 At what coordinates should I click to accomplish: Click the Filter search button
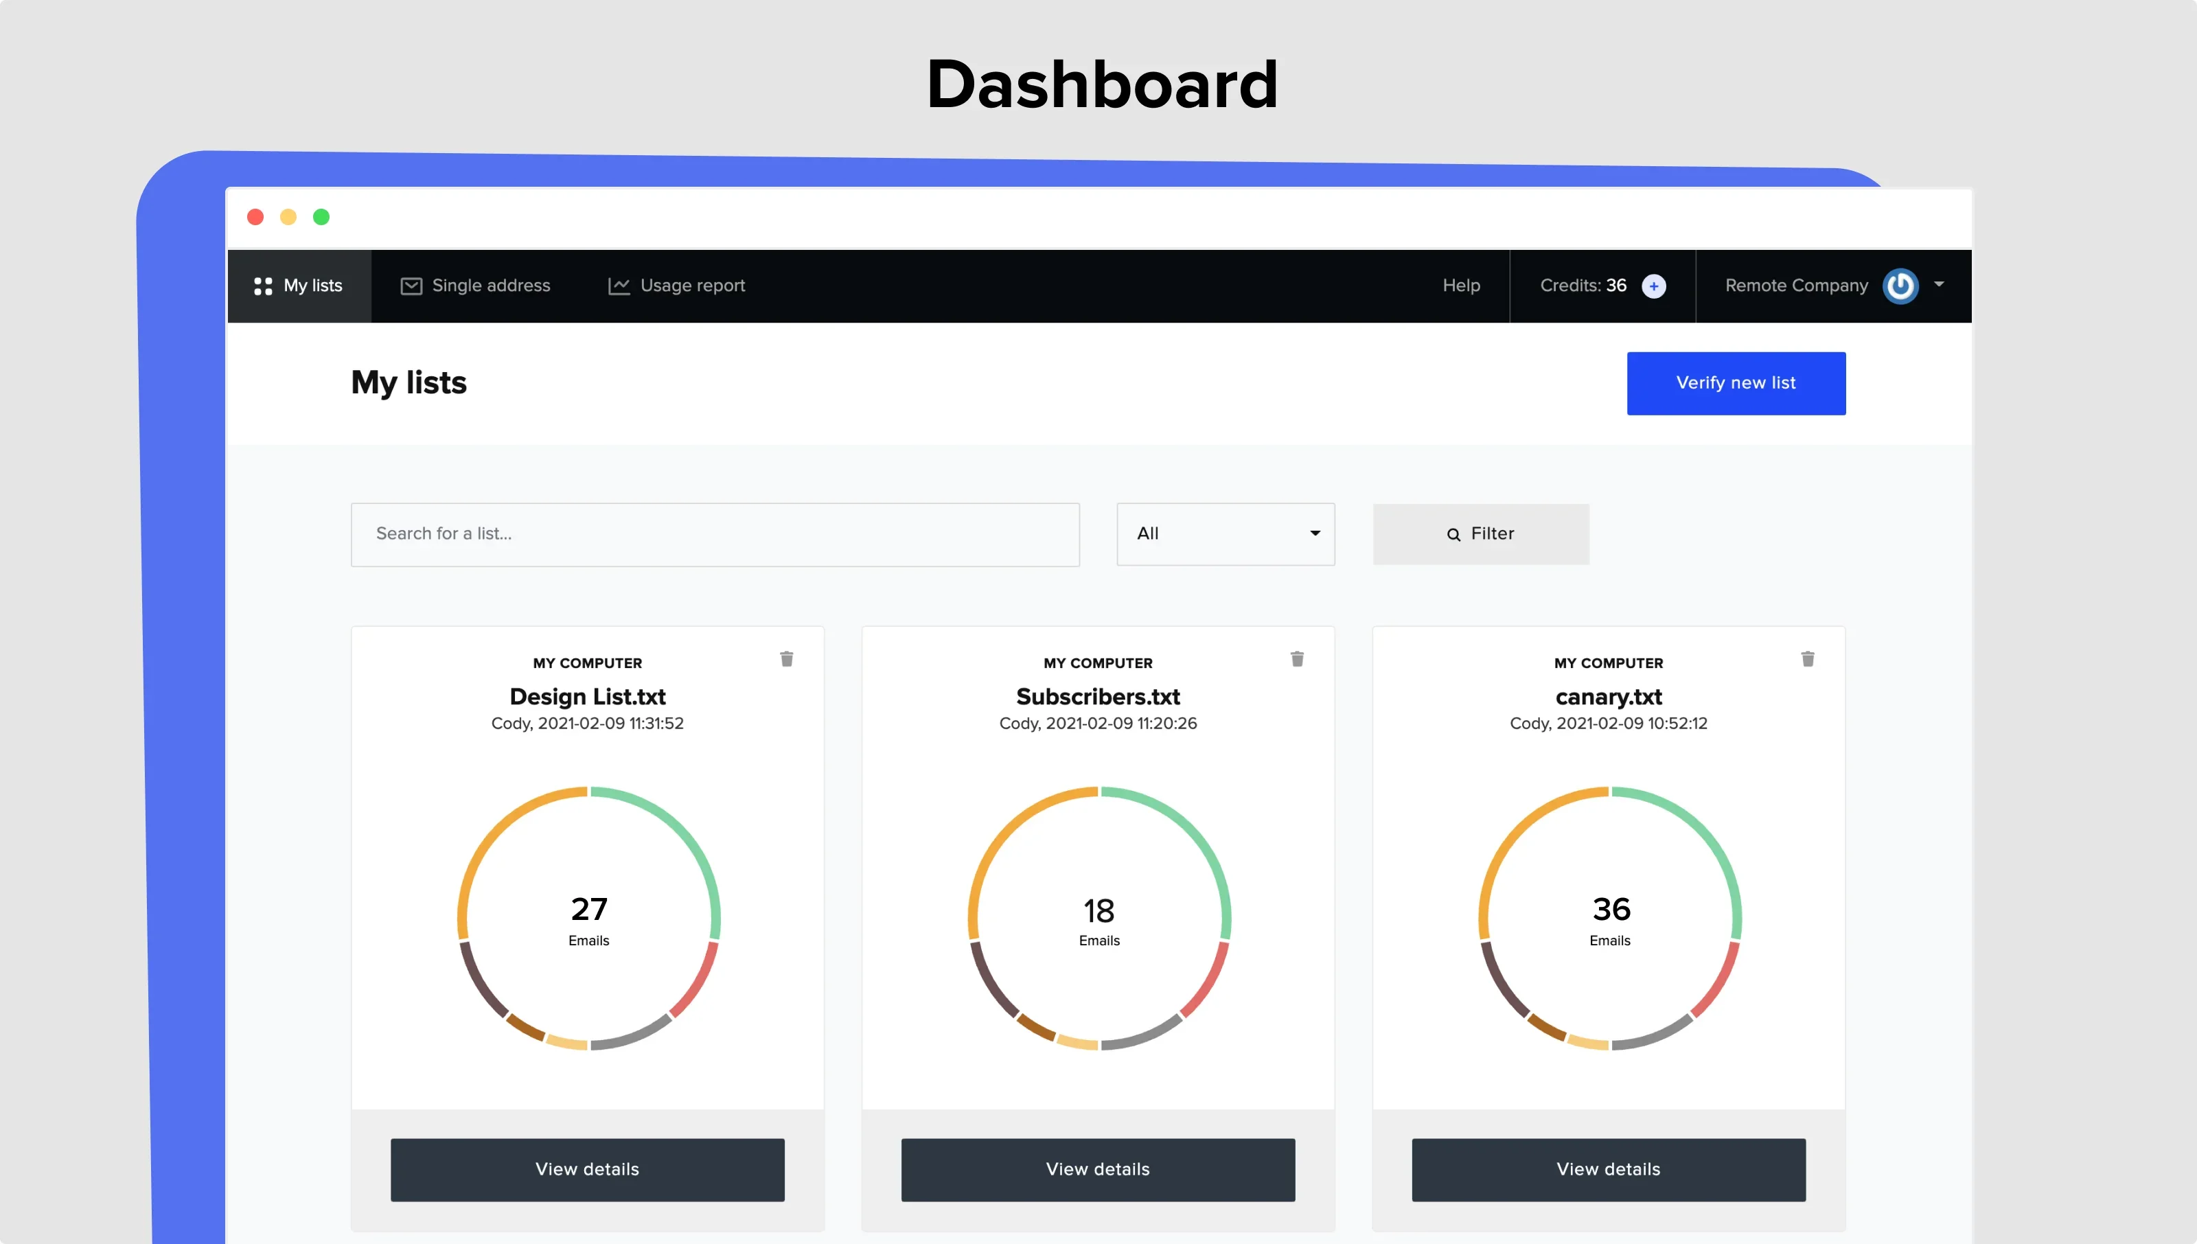click(1480, 534)
